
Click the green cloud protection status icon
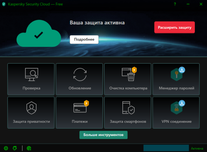click(39, 33)
